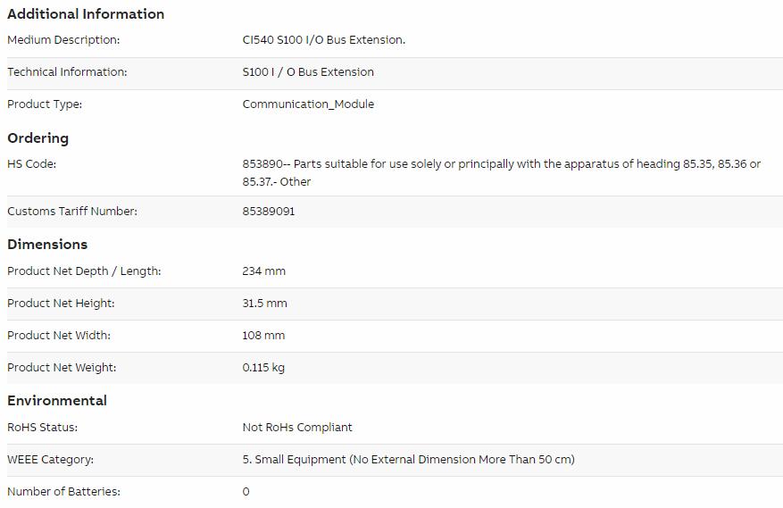Click the HS Code label
This screenshot has width=783, height=508.
click(31, 164)
